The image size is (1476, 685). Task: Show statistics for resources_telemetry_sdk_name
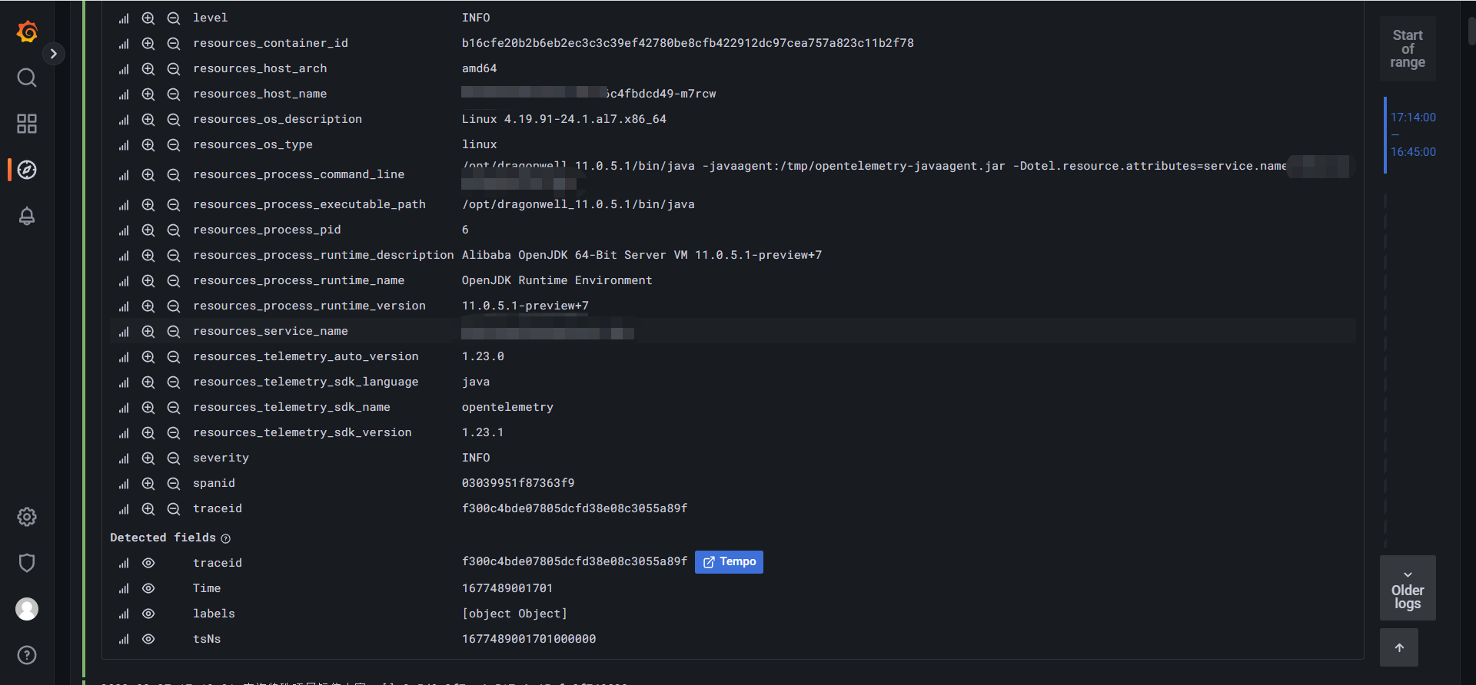(124, 407)
